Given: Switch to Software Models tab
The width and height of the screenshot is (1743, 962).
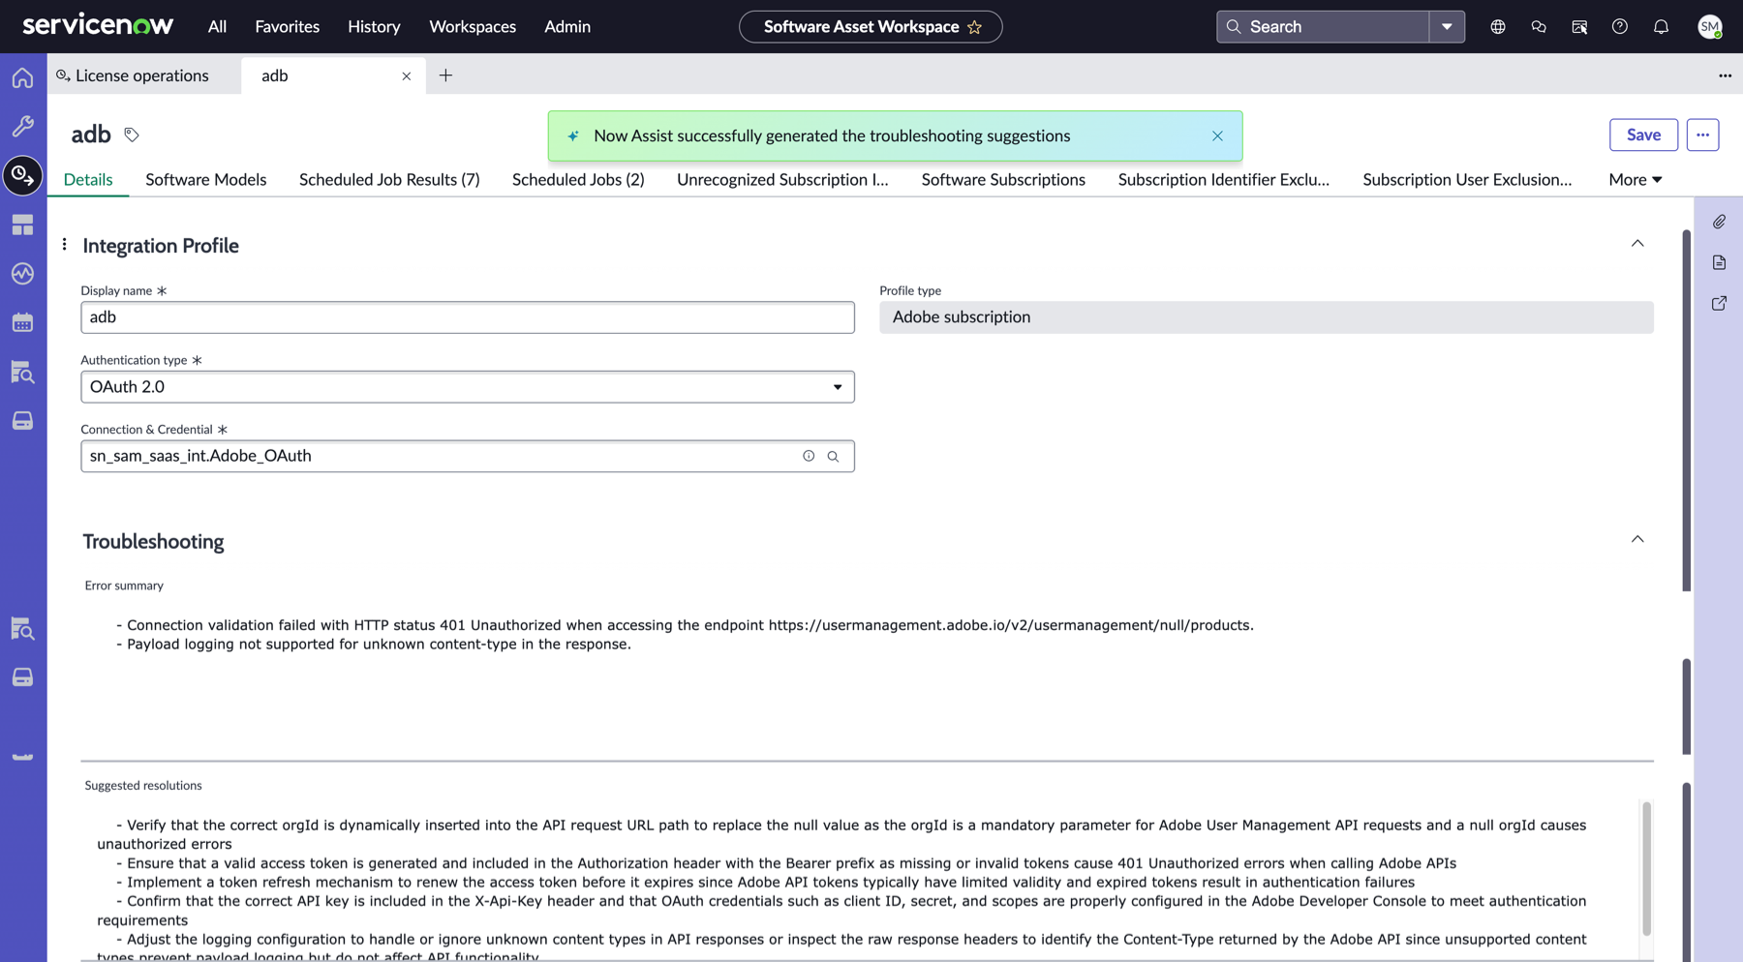Looking at the screenshot, I should (x=206, y=179).
